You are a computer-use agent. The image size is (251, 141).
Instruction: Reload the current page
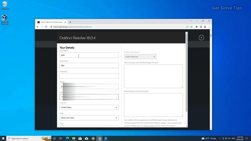[46, 27]
